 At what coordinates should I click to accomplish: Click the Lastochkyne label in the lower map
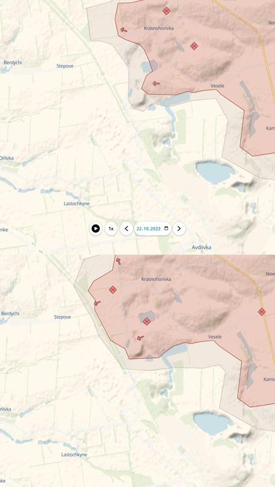[x=74, y=454]
